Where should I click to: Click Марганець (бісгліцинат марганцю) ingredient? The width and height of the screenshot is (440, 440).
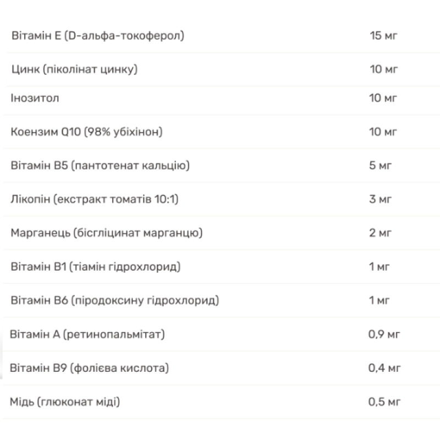pos(106,233)
